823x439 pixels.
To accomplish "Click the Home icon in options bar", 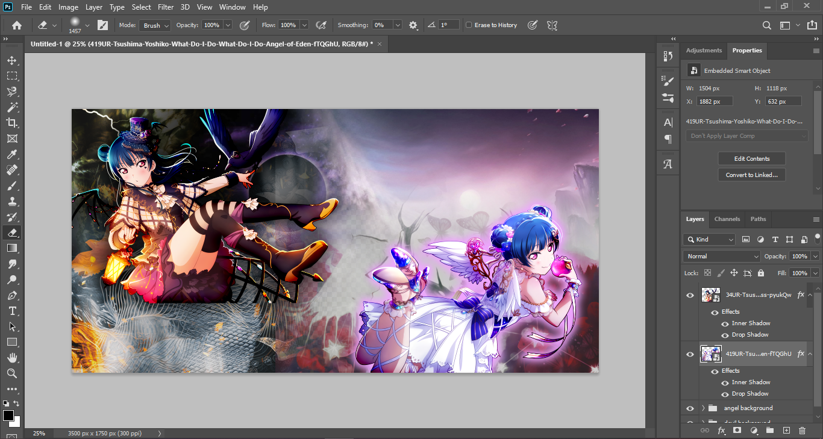I will click(16, 25).
